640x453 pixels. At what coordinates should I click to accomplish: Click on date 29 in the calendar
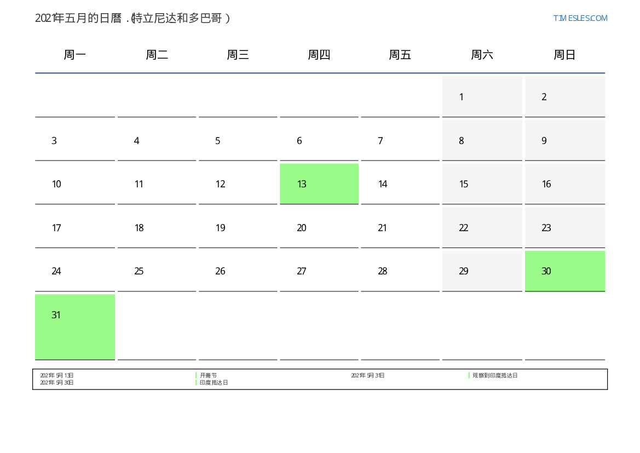482,271
